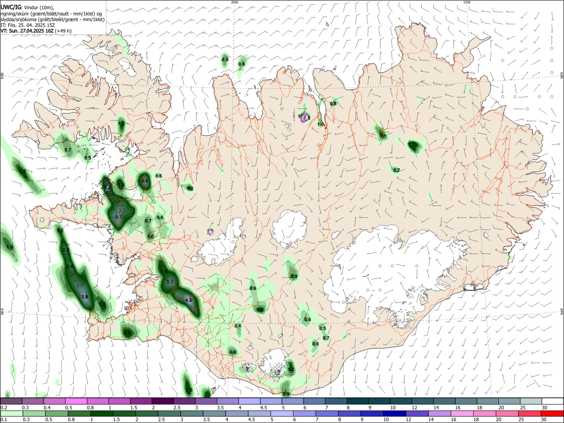Screen dimensions: 564x423
Task: Click the 1.8 precipitation value on the map
Action: [x=164, y=271]
